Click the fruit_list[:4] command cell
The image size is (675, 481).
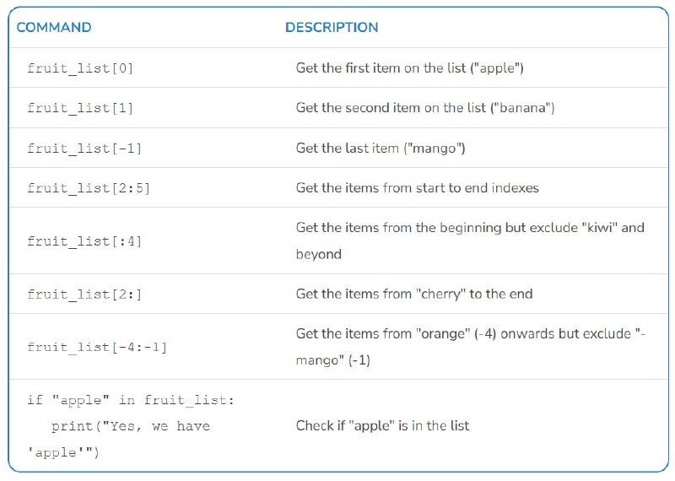pos(84,241)
